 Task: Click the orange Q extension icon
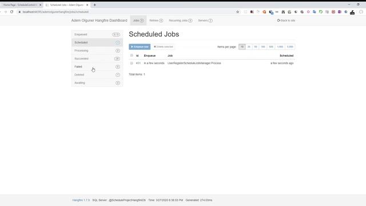tap(264, 12)
